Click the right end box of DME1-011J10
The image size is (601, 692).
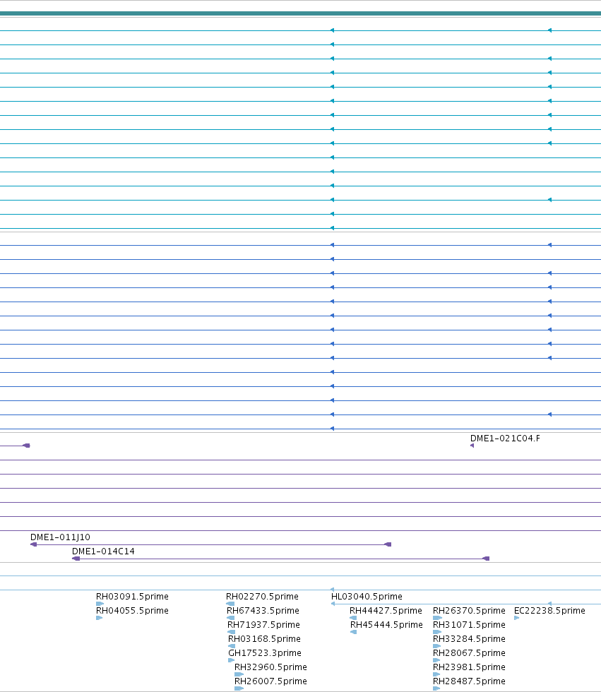tap(388, 544)
